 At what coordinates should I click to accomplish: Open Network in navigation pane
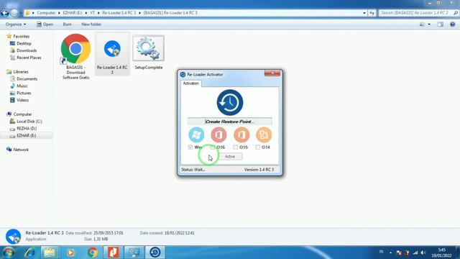click(21, 150)
